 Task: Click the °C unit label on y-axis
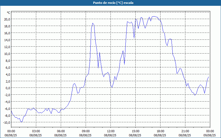click(x=9, y=13)
